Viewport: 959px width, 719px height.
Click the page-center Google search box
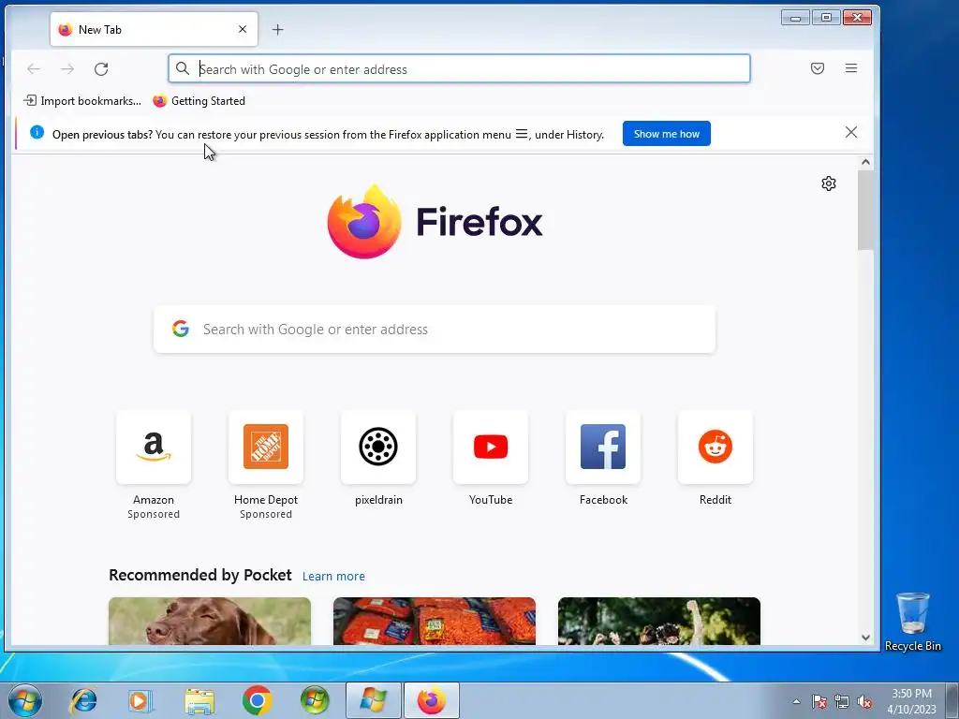tap(435, 329)
